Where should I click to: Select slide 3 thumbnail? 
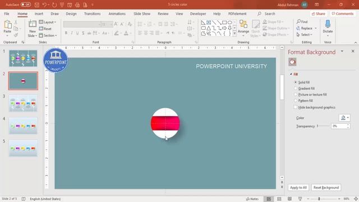pos(23,103)
